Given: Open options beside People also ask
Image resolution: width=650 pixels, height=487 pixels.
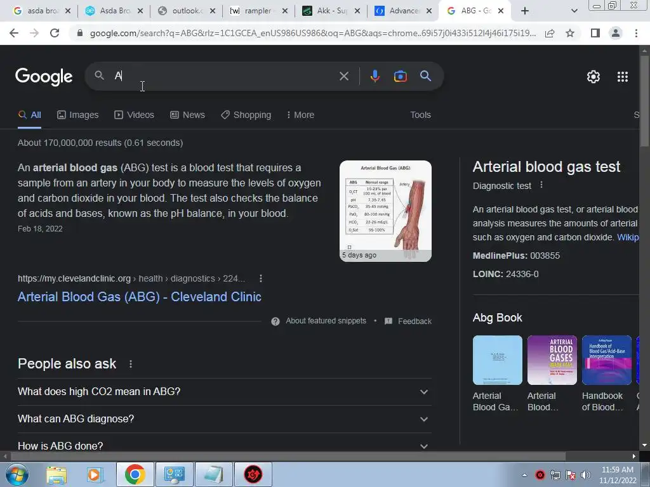Looking at the screenshot, I should pyautogui.click(x=131, y=364).
